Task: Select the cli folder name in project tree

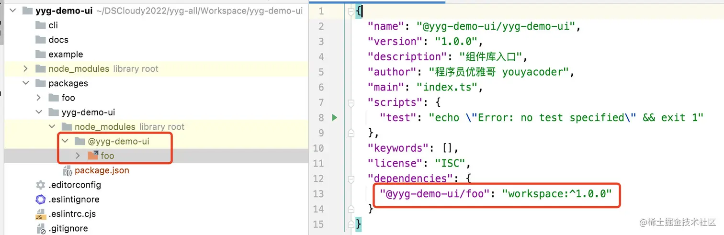Action: click(53, 25)
